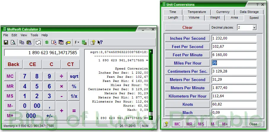Click the NUM indicator in status bar
The image size is (269, 132).
point(145,126)
